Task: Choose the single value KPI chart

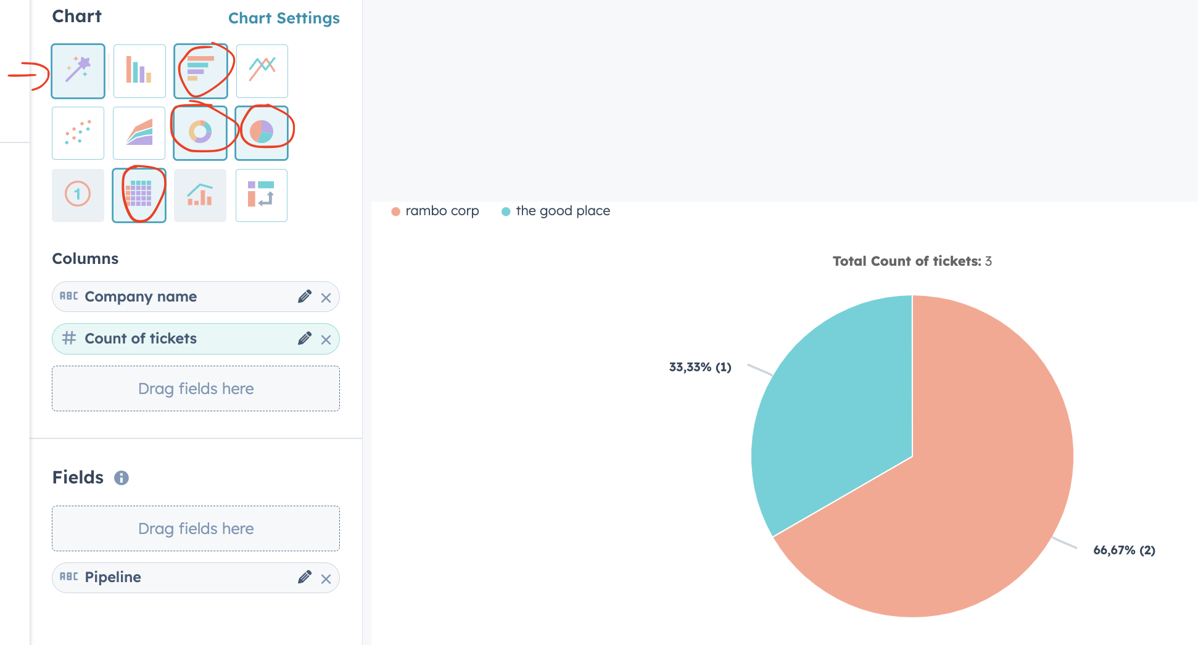Action: pos(78,195)
